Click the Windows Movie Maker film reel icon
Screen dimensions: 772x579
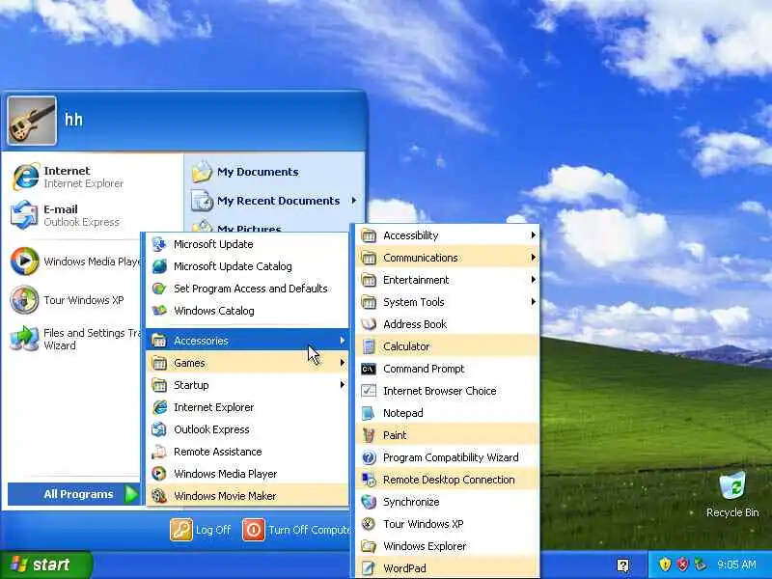point(159,496)
